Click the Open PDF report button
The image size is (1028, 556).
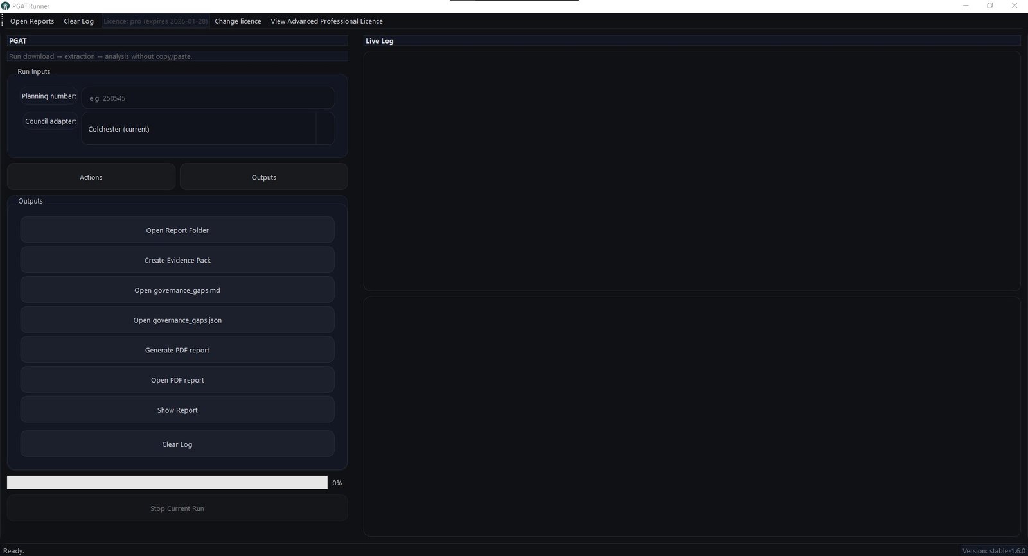[177, 380]
